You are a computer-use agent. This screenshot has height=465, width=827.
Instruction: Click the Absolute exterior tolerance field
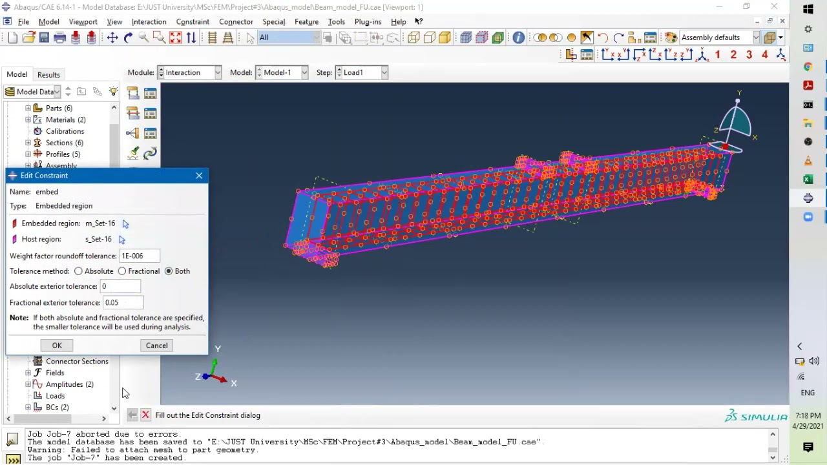tap(120, 287)
